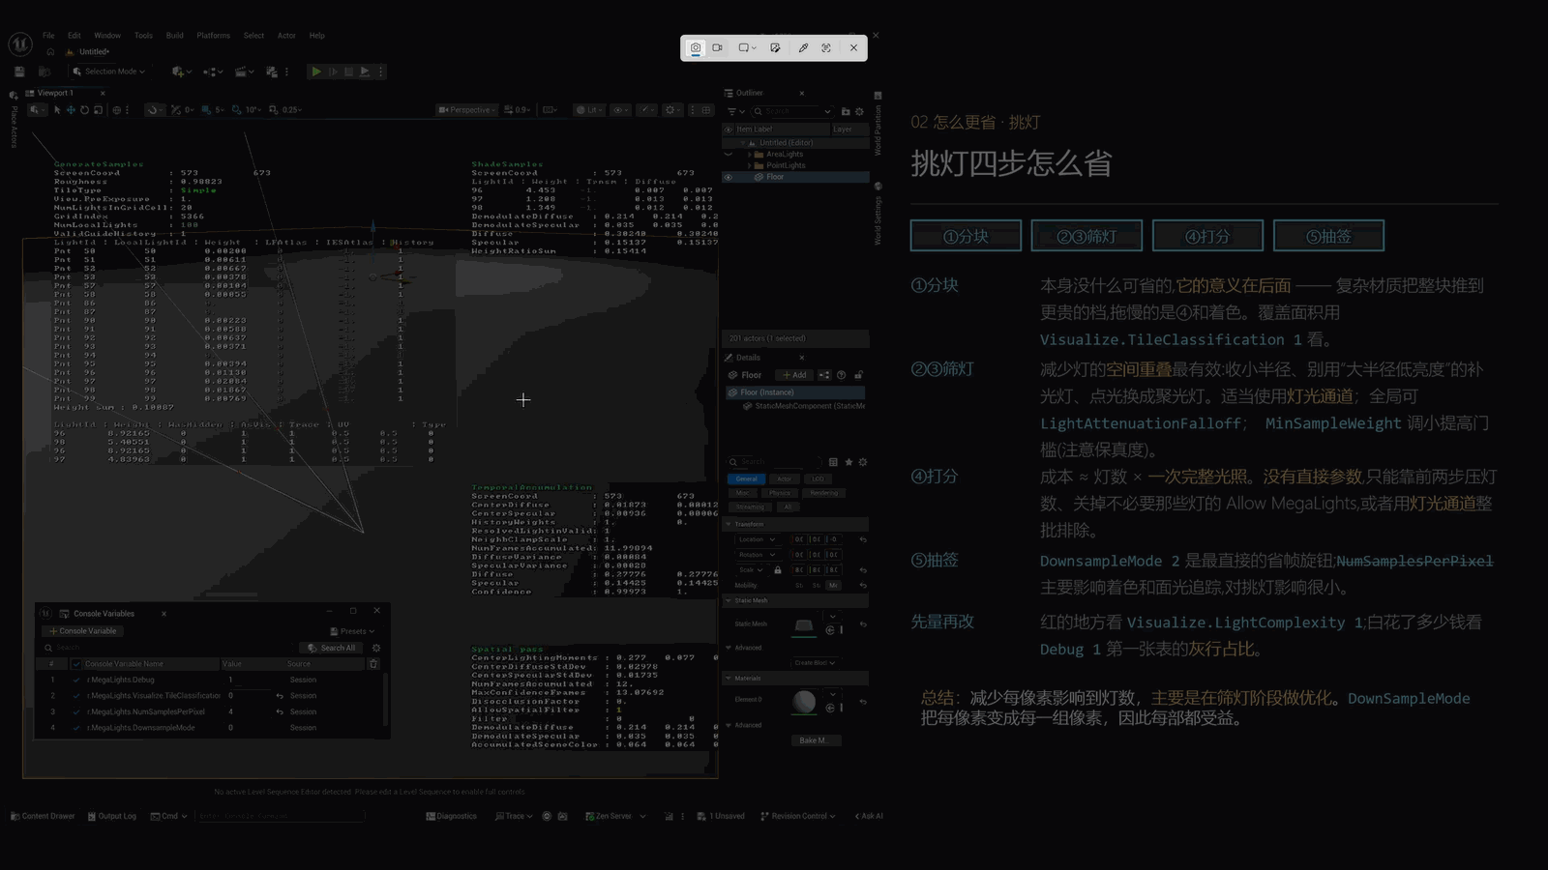This screenshot has width=1548, height=870.
Task: Click the trash delete icon in Console Variables
Action: 374,664
